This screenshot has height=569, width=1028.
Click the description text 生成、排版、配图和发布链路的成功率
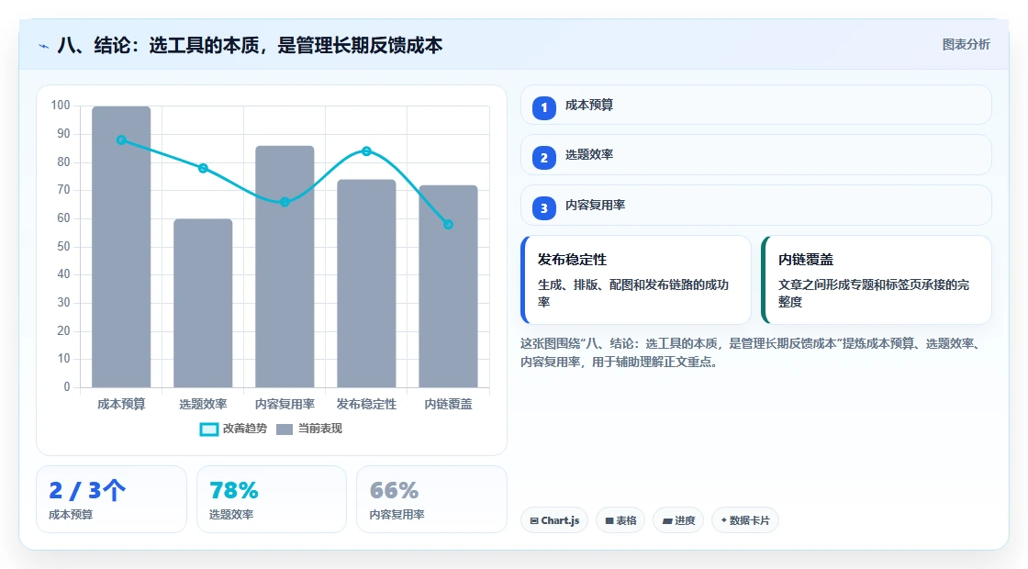pyautogui.click(x=633, y=293)
